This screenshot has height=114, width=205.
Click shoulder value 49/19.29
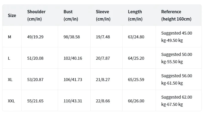(x=35, y=37)
